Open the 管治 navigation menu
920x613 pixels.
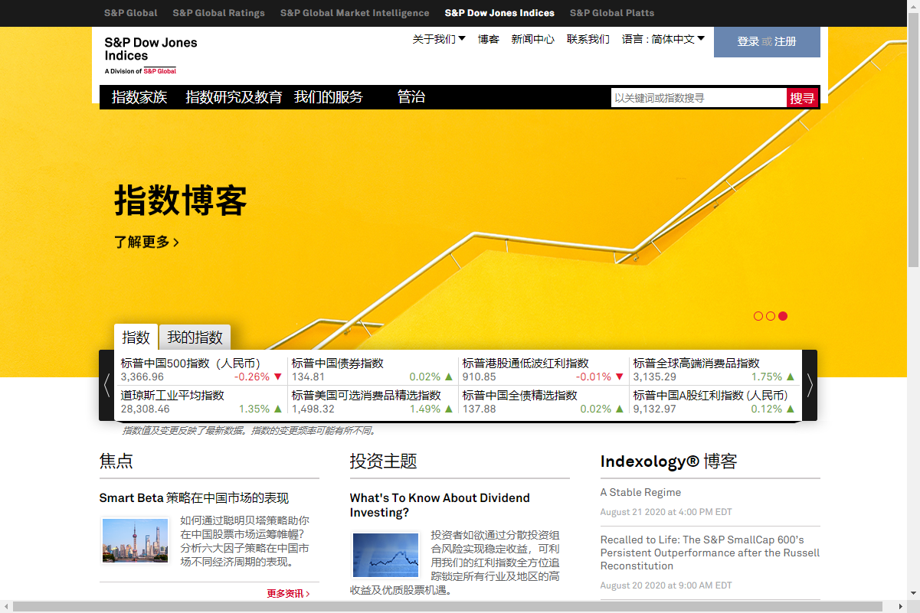(411, 97)
